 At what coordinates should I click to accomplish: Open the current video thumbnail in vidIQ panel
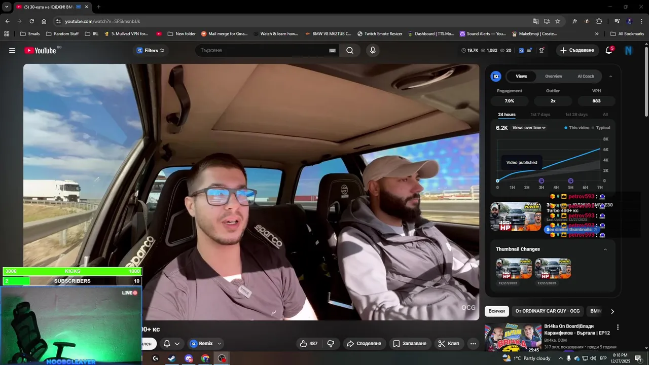(x=516, y=216)
